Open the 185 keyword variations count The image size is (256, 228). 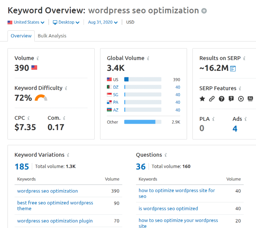[x=22, y=167]
